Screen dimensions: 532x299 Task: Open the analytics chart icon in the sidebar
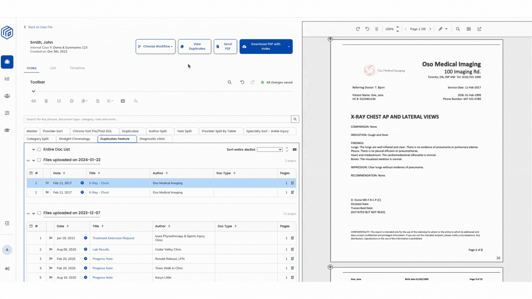[x=7, y=79]
